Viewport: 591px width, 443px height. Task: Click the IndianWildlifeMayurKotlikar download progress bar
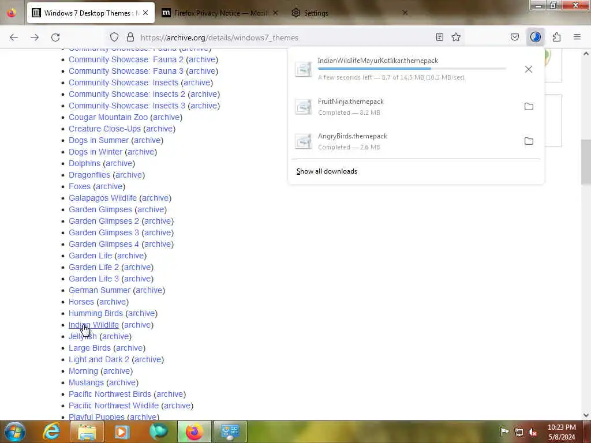(x=412, y=69)
